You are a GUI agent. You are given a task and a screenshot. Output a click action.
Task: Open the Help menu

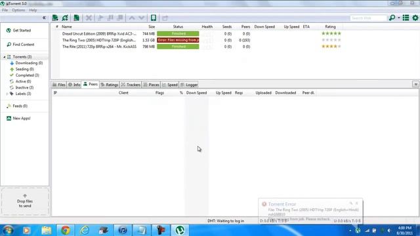pyautogui.click(x=33, y=10)
